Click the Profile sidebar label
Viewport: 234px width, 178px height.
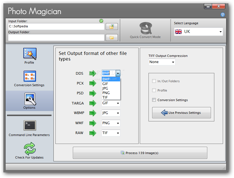click(29, 63)
